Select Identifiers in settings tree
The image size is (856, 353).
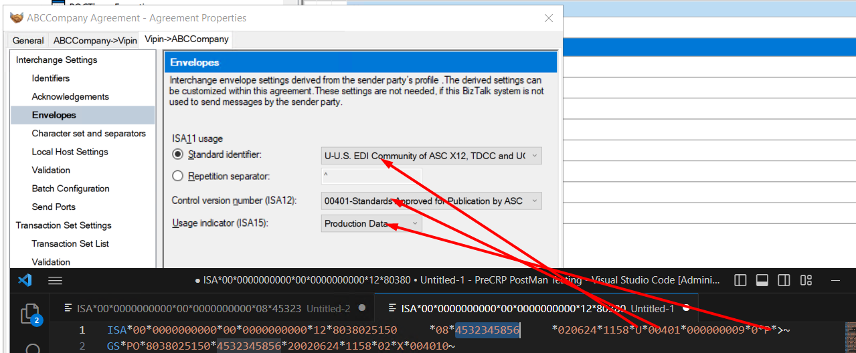(x=51, y=78)
